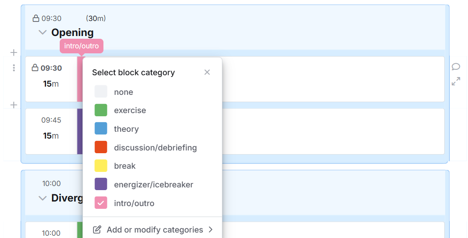Image resolution: width=468 pixels, height=238 pixels.
Task: Click chevron arrow next to Add or modify categories
Action: 211,230
